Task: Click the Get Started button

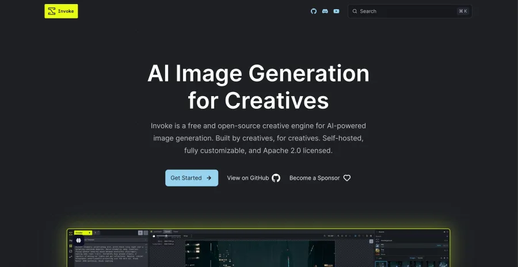Action: click(x=192, y=178)
